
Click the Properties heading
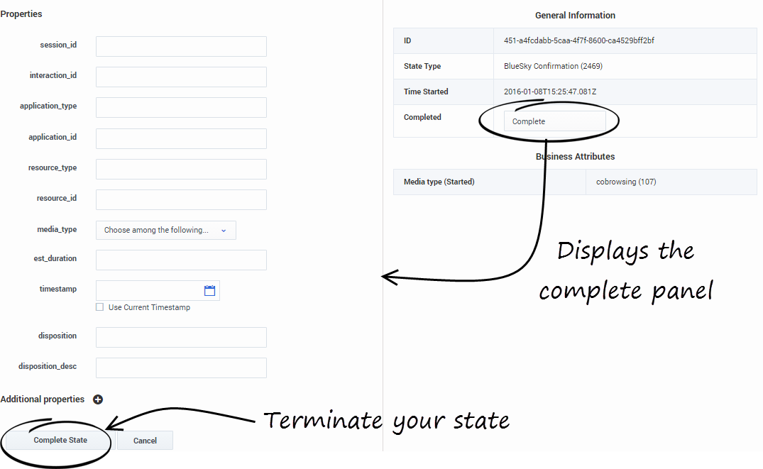[21, 14]
